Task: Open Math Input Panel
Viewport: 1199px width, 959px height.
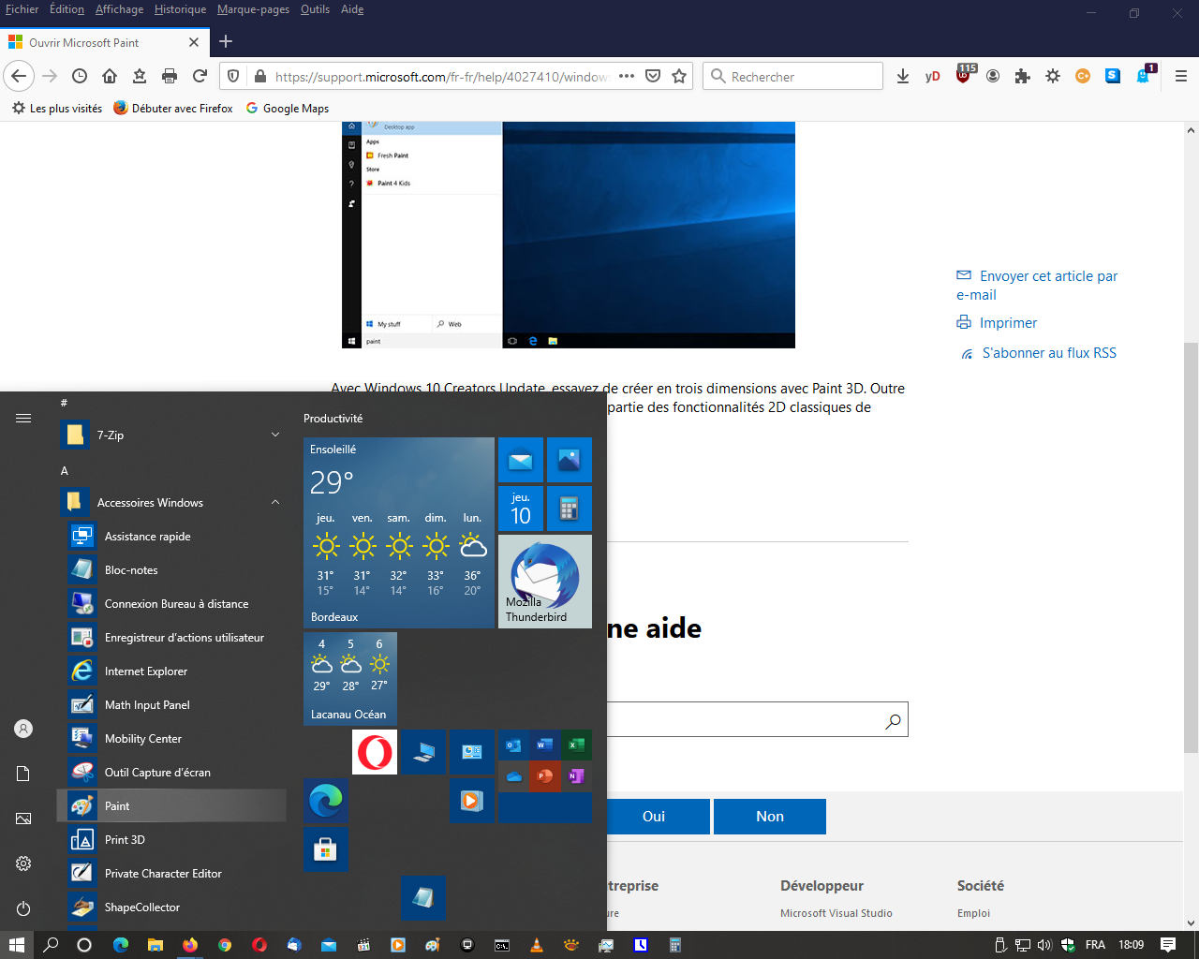Action: [171, 705]
